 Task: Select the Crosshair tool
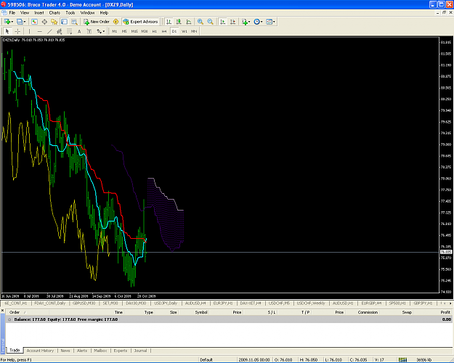tap(17, 31)
